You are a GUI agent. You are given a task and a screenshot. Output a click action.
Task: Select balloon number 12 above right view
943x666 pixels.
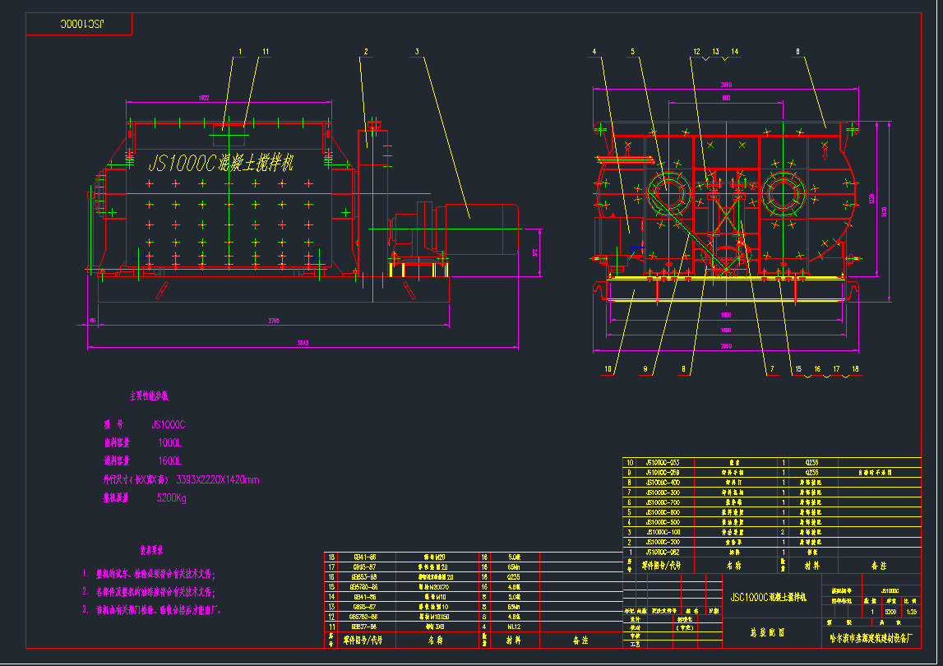tap(696, 49)
